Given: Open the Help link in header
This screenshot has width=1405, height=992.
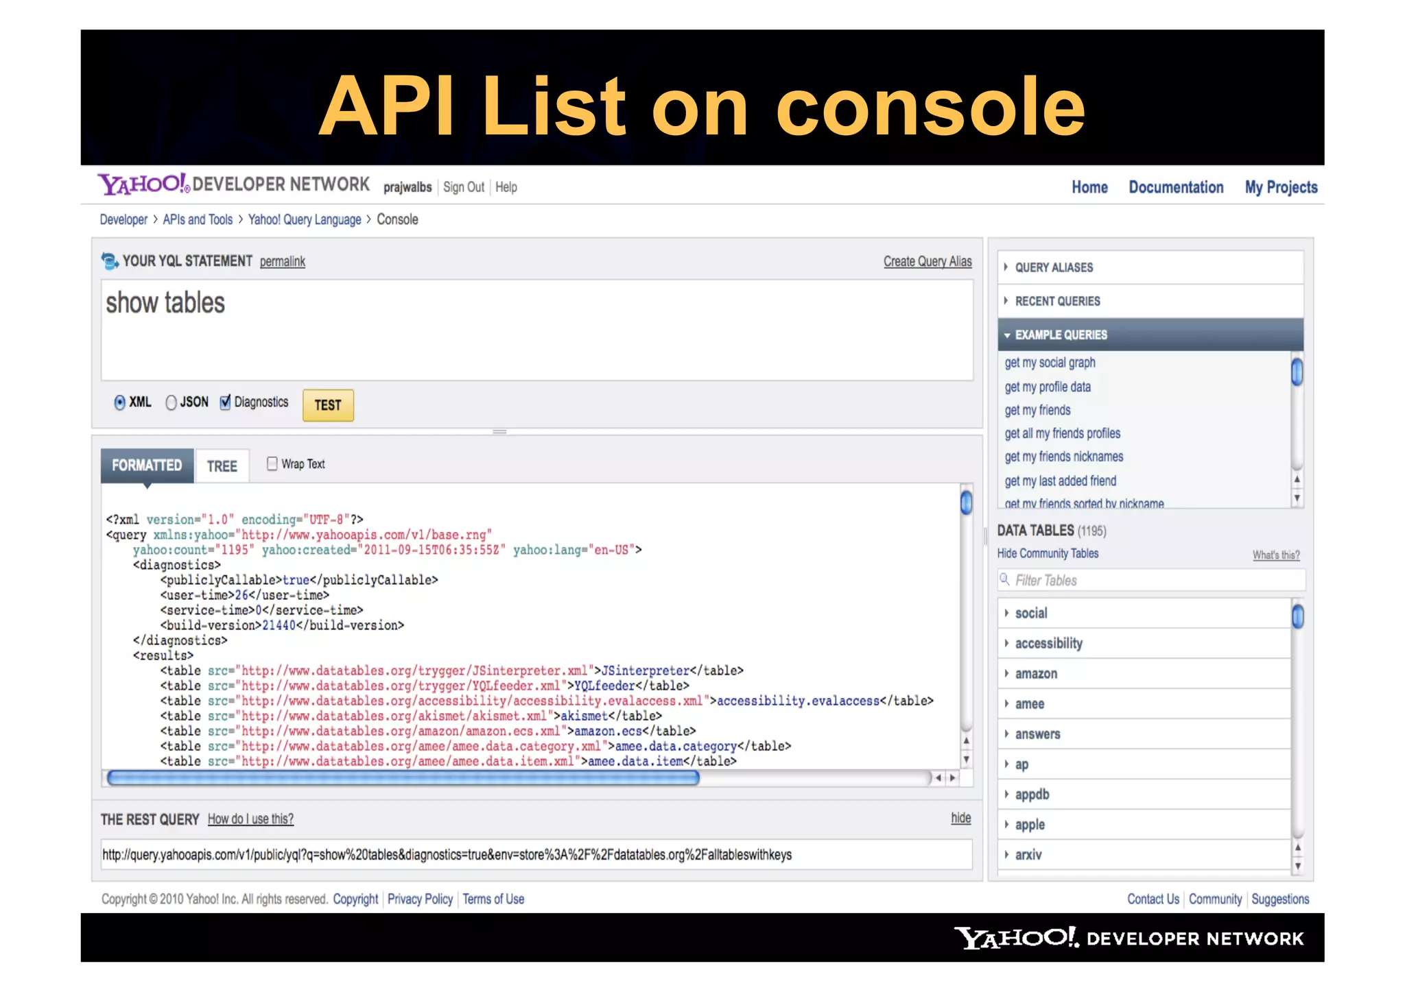Looking at the screenshot, I should (x=506, y=187).
